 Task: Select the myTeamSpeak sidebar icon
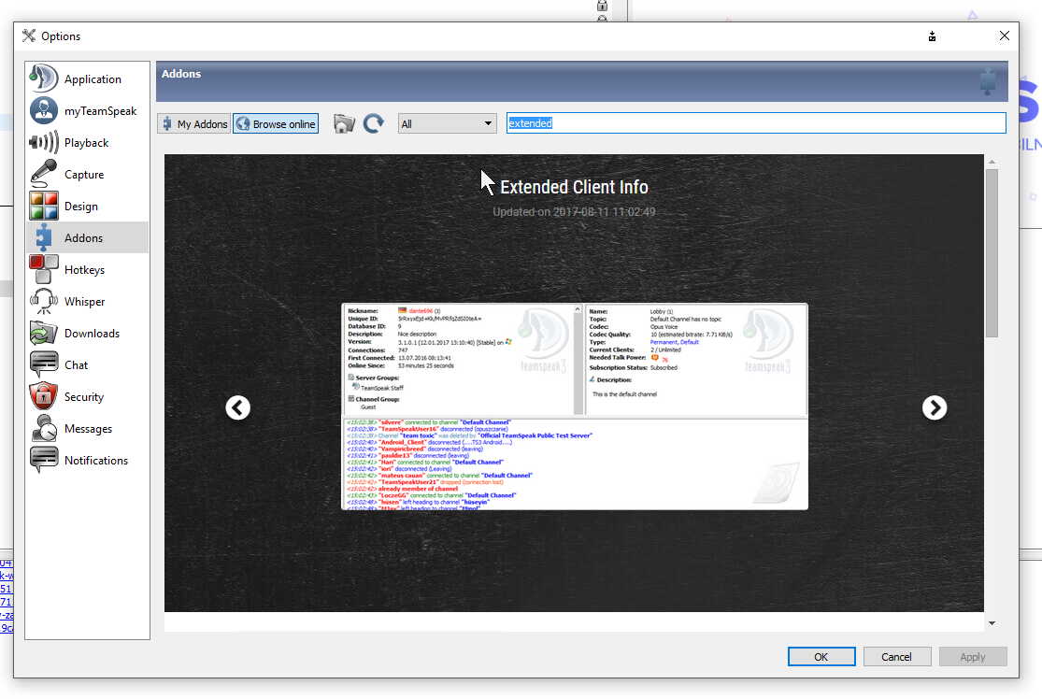[44, 111]
